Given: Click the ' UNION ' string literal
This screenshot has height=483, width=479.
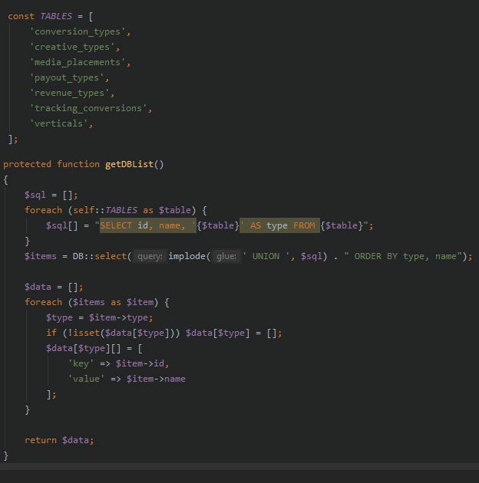Looking at the screenshot, I should pyautogui.click(x=266, y=256).
